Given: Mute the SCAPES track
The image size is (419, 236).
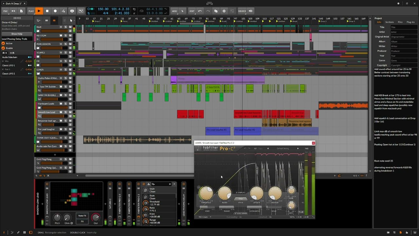Looking at the screenshot, I should click(70, 52).
